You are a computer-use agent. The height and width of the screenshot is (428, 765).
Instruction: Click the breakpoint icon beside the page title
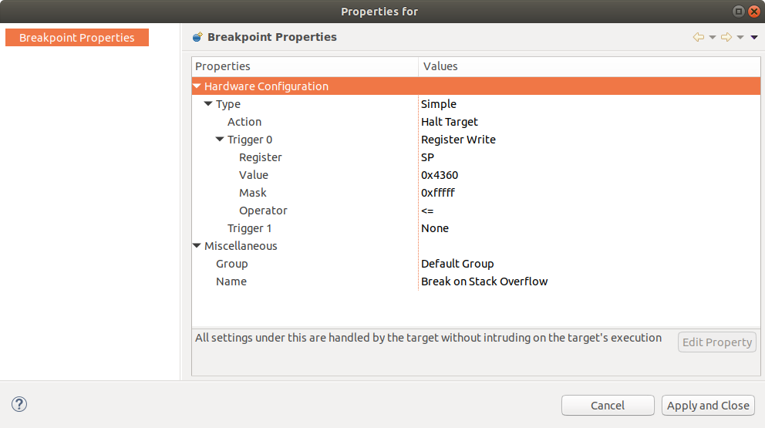click(x=198, y=37)
